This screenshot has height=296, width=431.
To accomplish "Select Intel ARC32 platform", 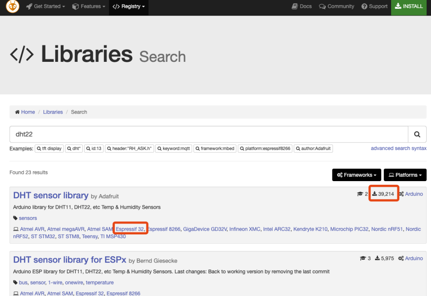I will tap(277, 229).
